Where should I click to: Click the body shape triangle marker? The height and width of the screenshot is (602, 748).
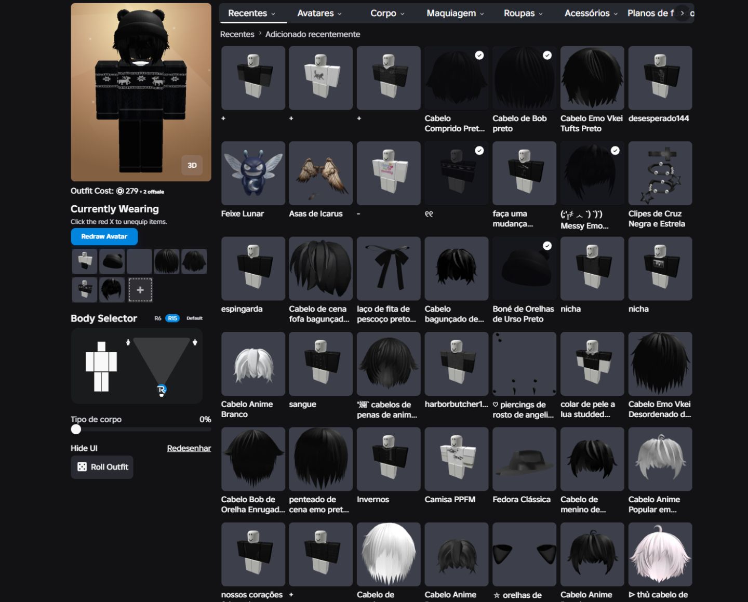tap(162, 390)
